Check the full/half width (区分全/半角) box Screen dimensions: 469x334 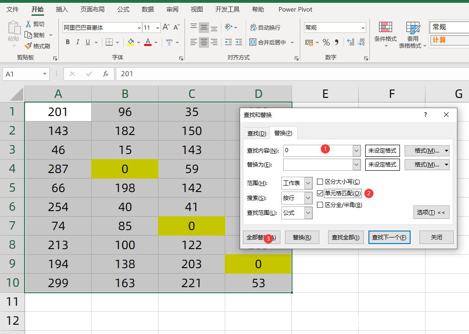pos(320,205)
